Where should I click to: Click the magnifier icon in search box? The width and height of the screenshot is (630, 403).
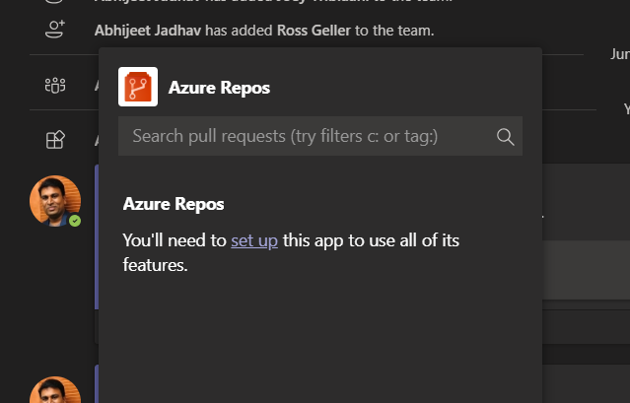pos(506,136)
